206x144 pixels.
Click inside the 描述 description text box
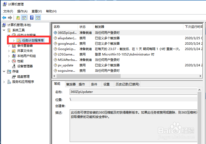click(133, 125)
